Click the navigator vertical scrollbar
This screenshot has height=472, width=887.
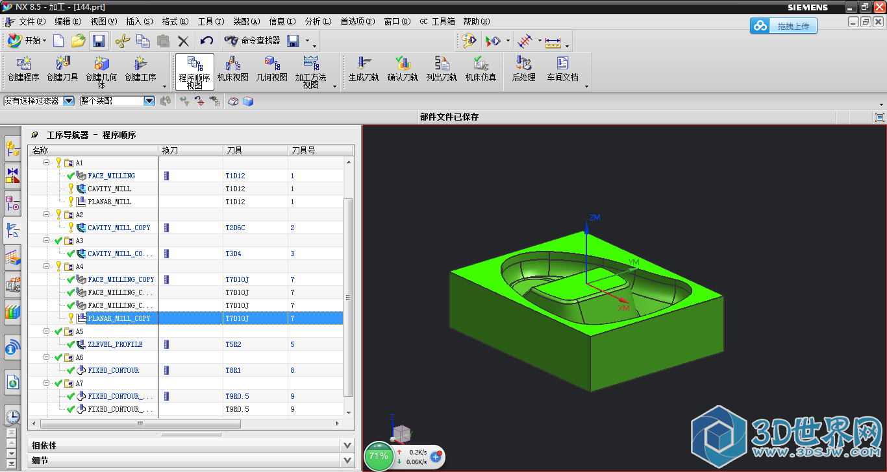coord(349,297)
